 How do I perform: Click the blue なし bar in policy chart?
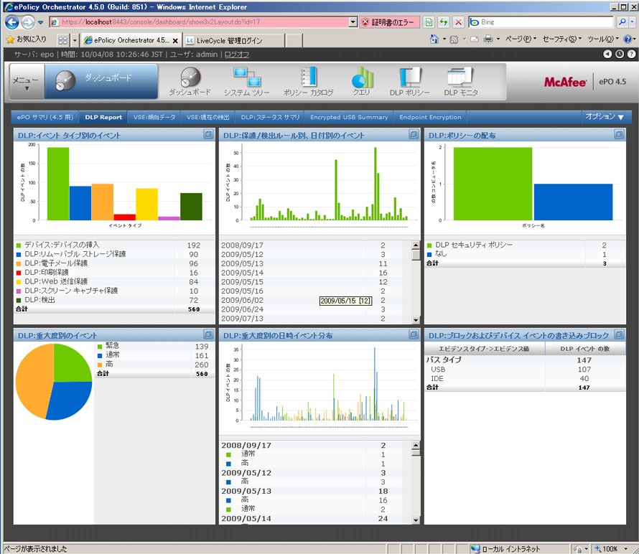pyautogui.click(x=573, y=202)
